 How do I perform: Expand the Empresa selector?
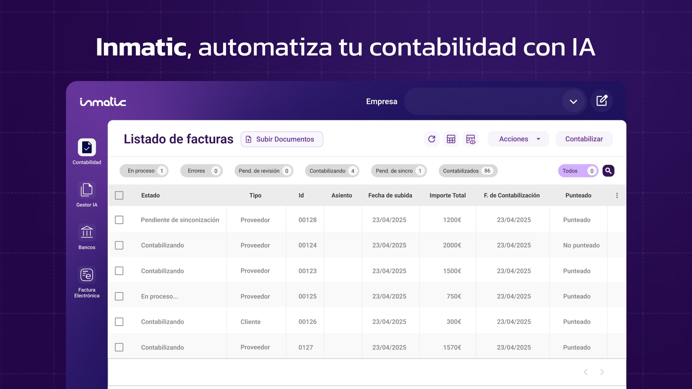(573, 101)
